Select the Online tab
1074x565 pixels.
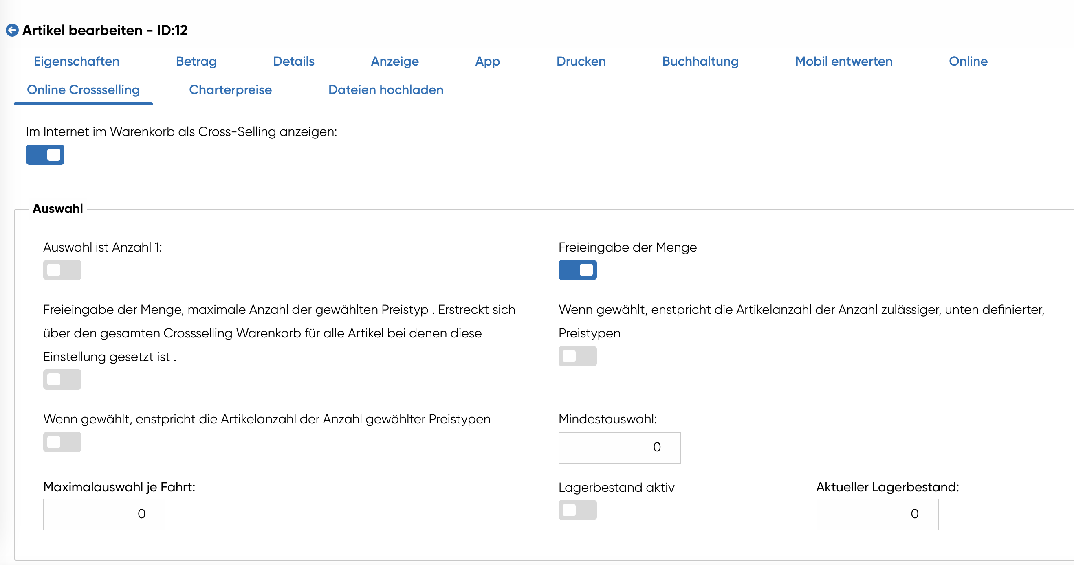point(968,61)
